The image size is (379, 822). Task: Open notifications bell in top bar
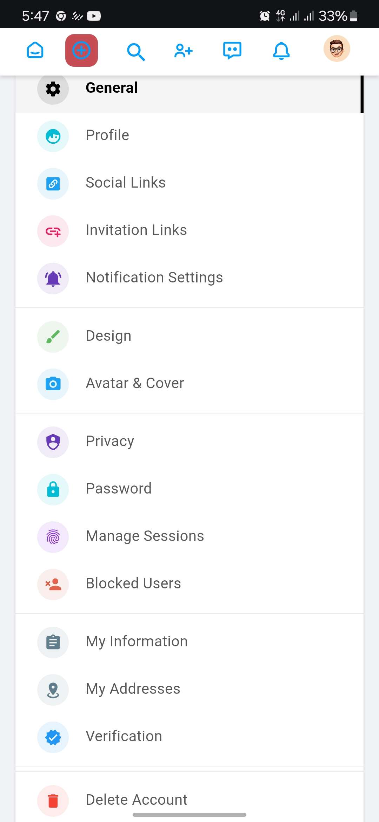281,51
